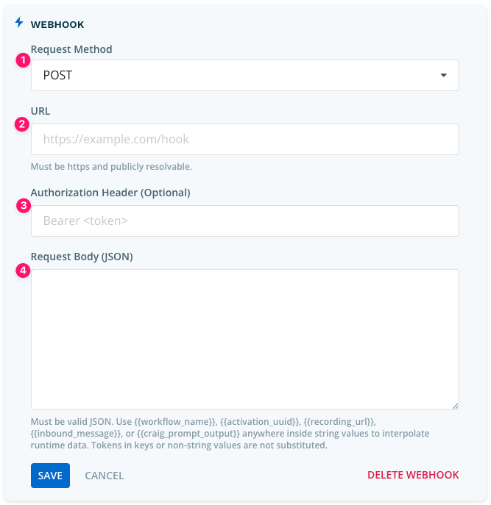
Task: Select the pink step 4 badge
Action: pyautogui.click(x=23, y=271)
